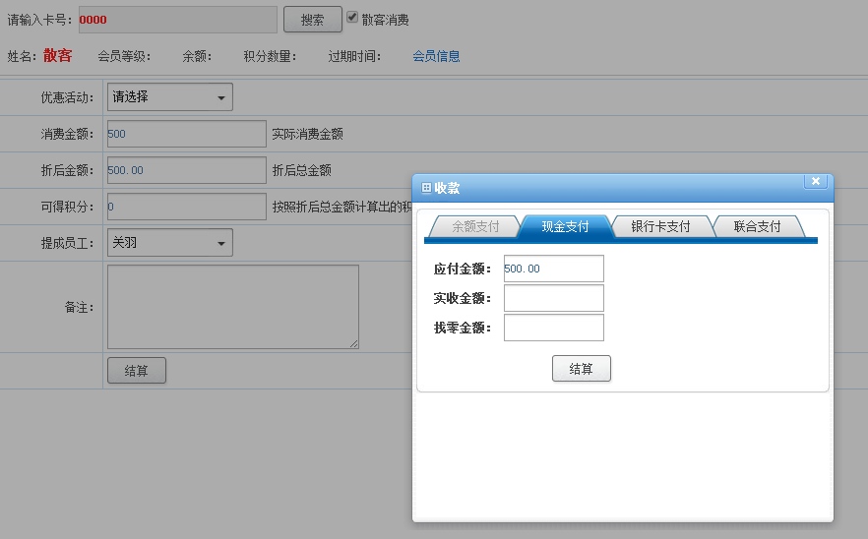The width and height of the screenshot is (868, 539).
Task: Open the 联合支付 tab
Action: pos(757,227)
